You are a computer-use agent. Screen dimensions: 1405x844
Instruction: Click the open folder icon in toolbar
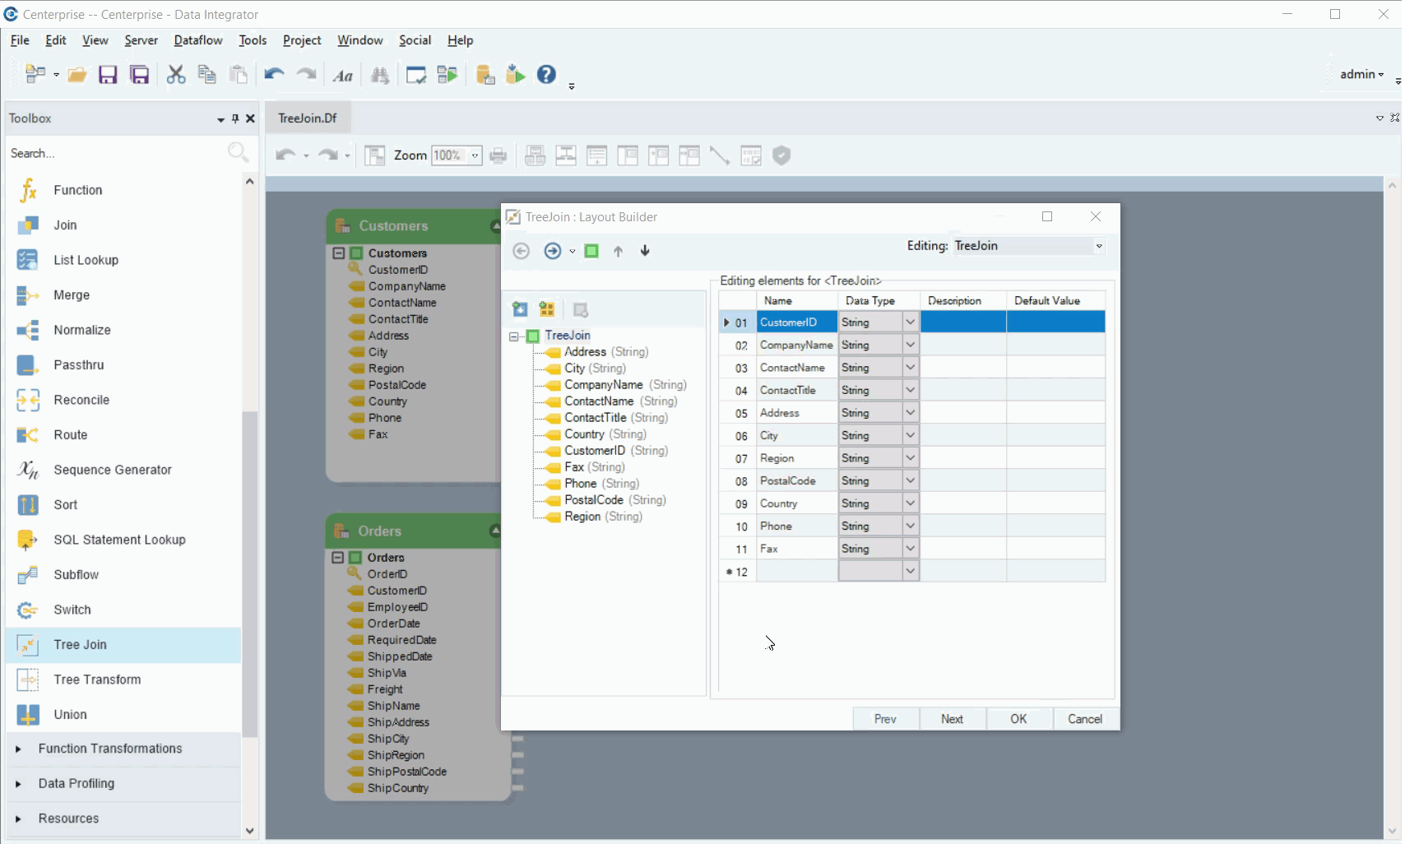[x=77, y=75]
